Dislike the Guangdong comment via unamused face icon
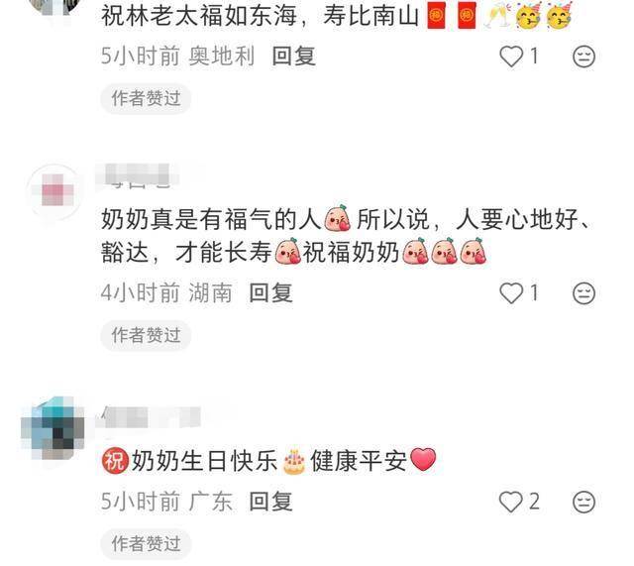Screen dimensions: 634x566 (583, 503)
